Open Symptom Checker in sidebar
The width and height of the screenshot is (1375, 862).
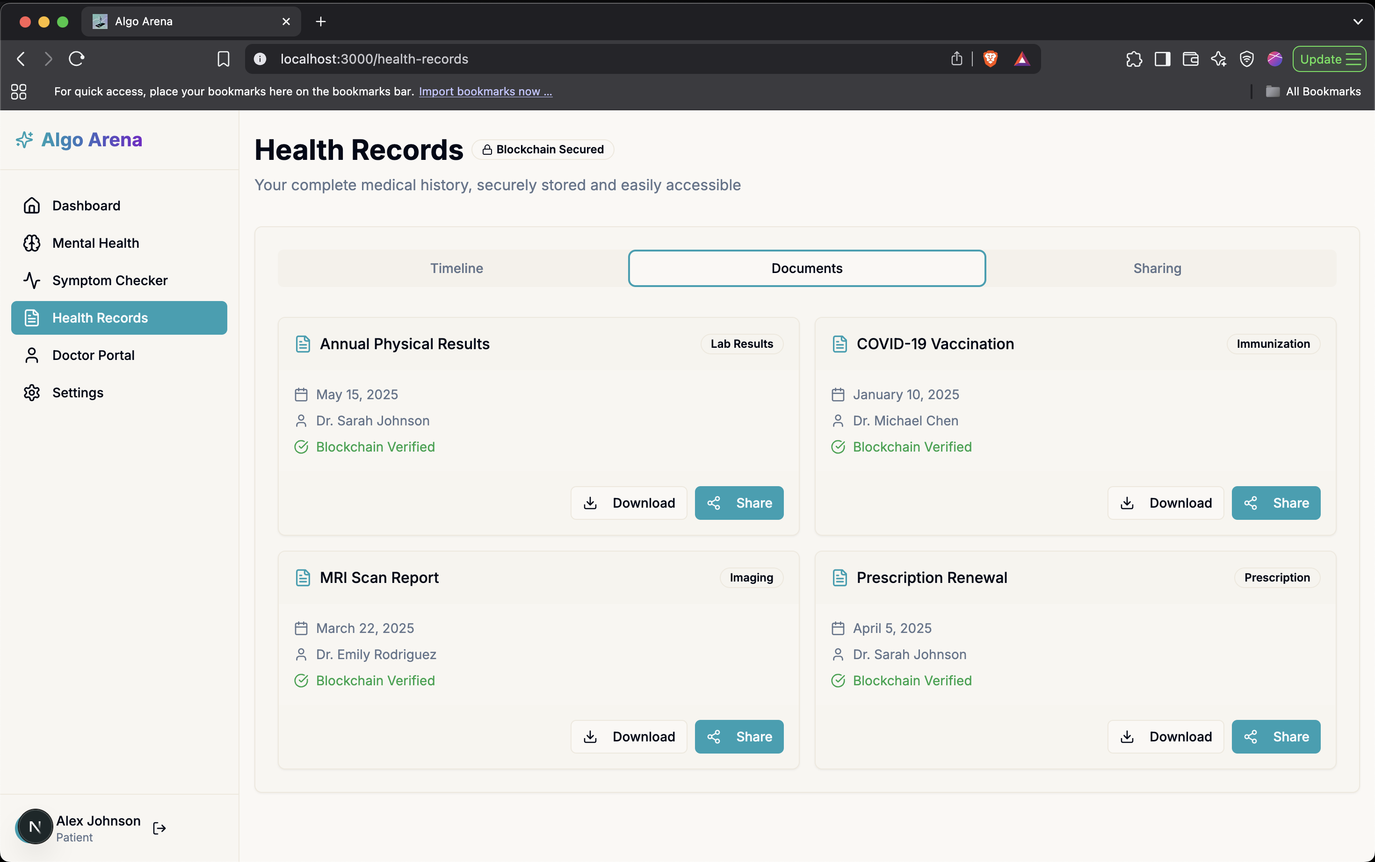[x=109, y=280]
